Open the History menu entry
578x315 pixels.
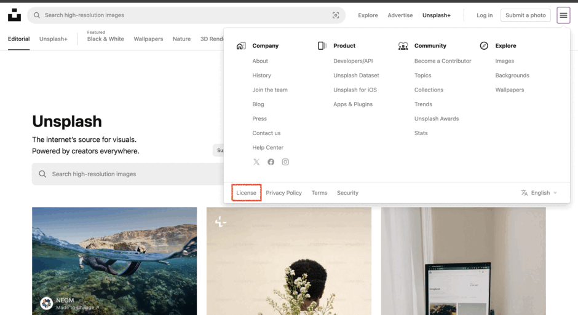coord(262,76)
